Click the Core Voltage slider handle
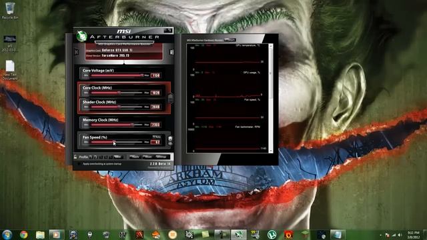 (x=141, y=75)
